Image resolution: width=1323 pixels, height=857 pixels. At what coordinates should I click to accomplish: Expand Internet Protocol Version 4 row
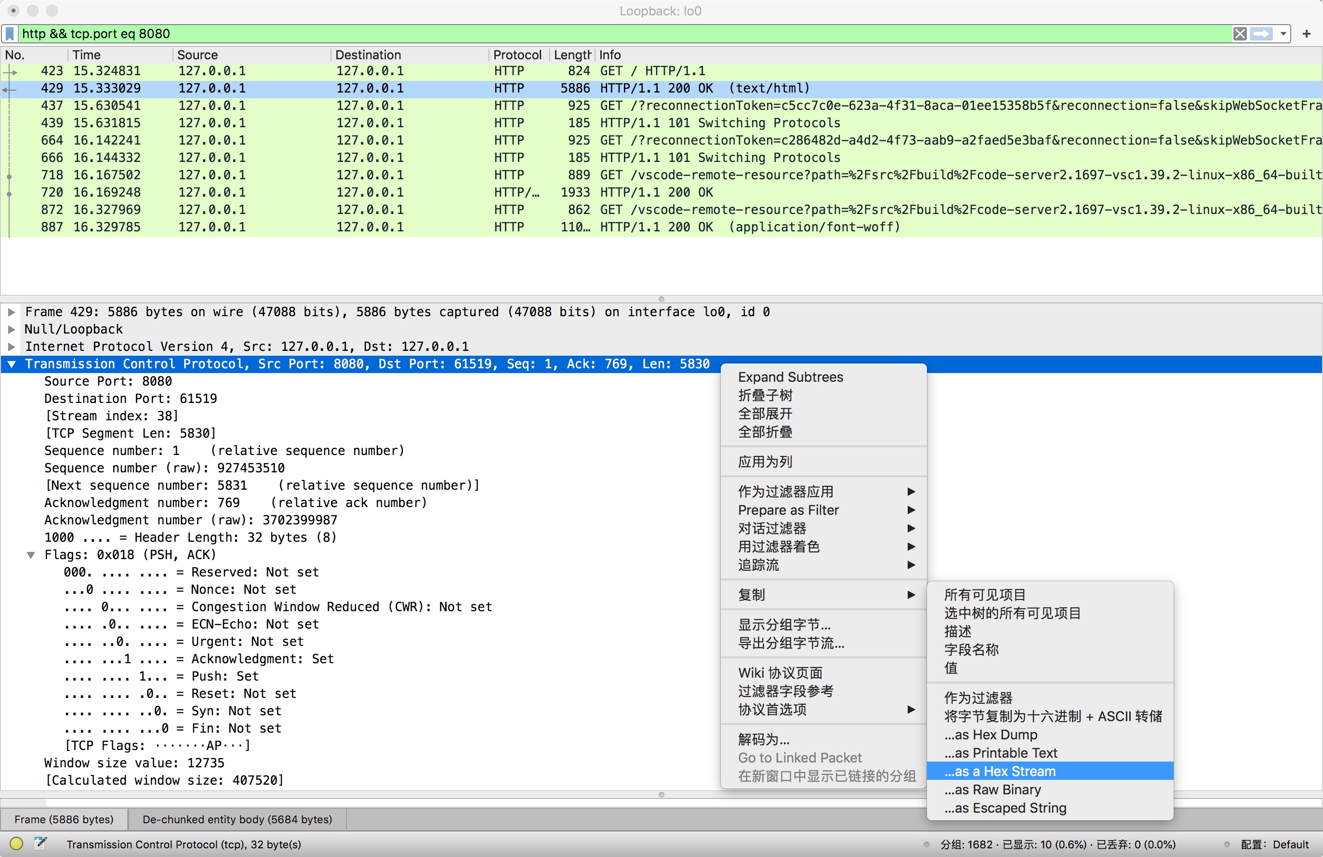pos(11,347)
